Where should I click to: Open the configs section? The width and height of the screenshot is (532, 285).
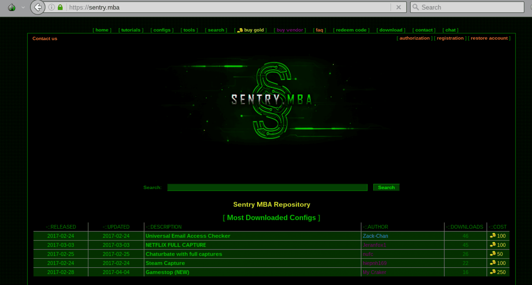click(x=162, y=30)
